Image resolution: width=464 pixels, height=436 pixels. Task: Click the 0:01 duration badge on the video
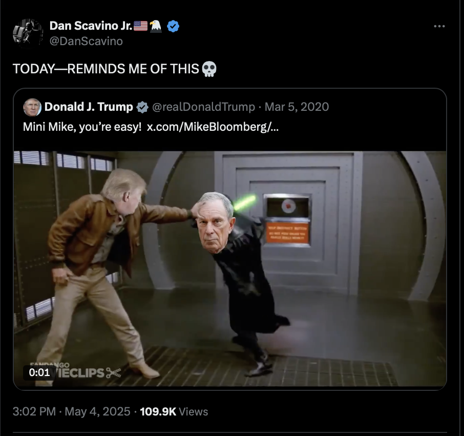click(x=39, y=372)
